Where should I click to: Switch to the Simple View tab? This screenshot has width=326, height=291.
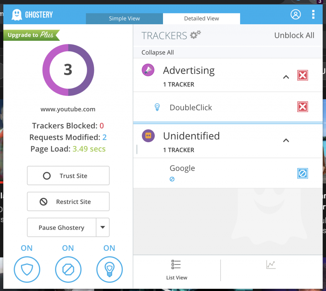124,18
